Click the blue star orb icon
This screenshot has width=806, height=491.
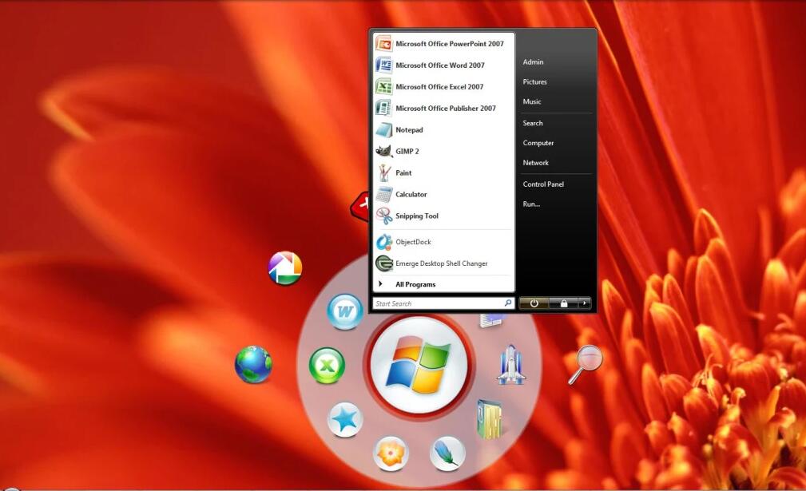345,420
